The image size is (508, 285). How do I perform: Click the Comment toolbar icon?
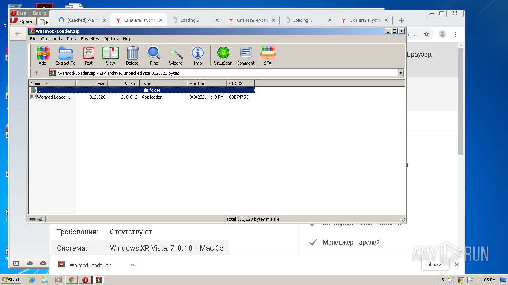coord(246,55)
